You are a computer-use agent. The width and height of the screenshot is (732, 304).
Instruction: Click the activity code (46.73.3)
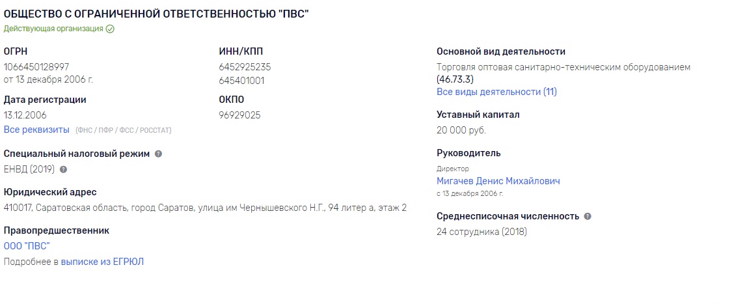click(x=455, y=79)
